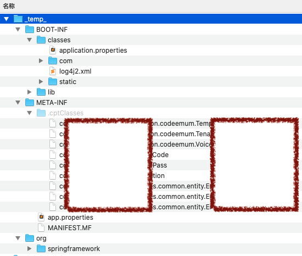The height and width of the screenshot is (256, 302).
Task: Expand the com folder
Action: [x=41, y=61]
